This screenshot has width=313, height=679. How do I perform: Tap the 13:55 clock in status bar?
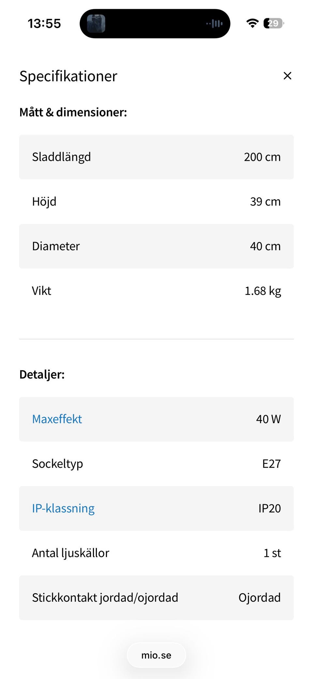point(44,23)
